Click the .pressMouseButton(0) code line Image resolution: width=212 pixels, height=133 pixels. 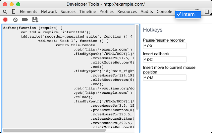coord(113,110)
